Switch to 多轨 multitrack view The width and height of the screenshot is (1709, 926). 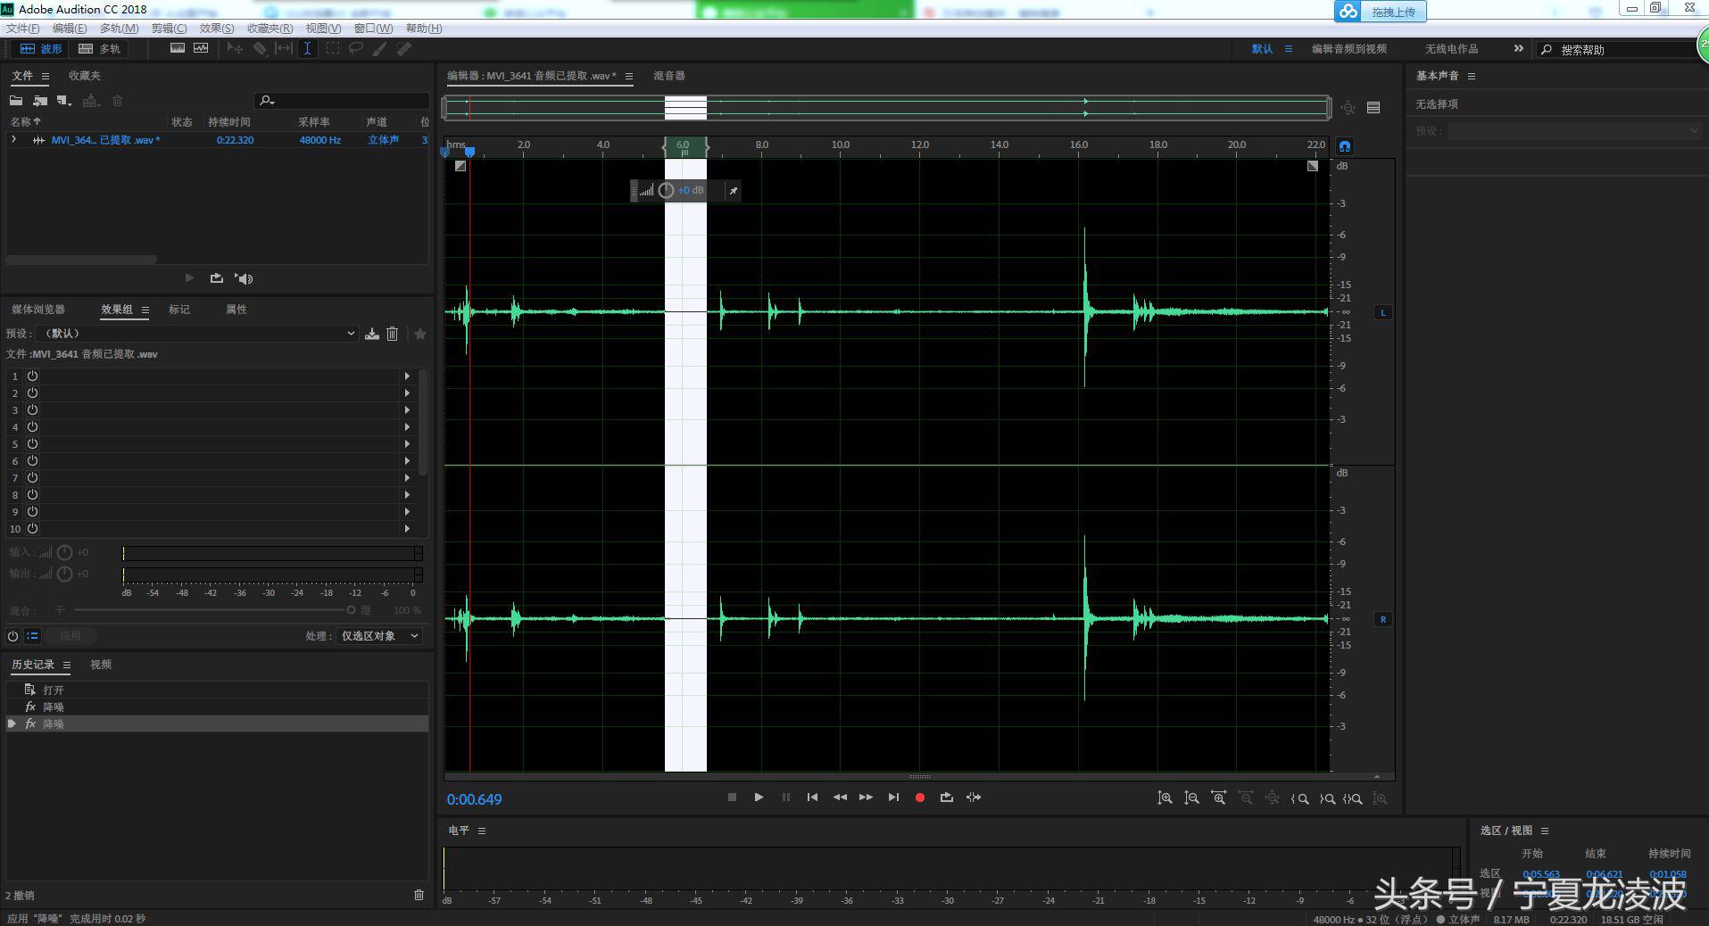point(99,49)
